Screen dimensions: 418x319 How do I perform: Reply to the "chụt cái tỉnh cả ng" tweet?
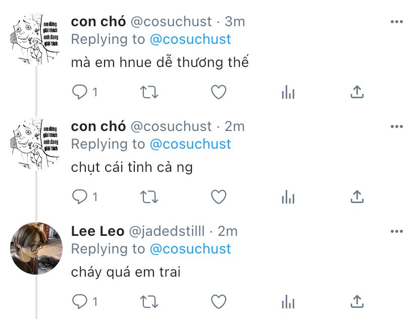click(x=80, y=197)
